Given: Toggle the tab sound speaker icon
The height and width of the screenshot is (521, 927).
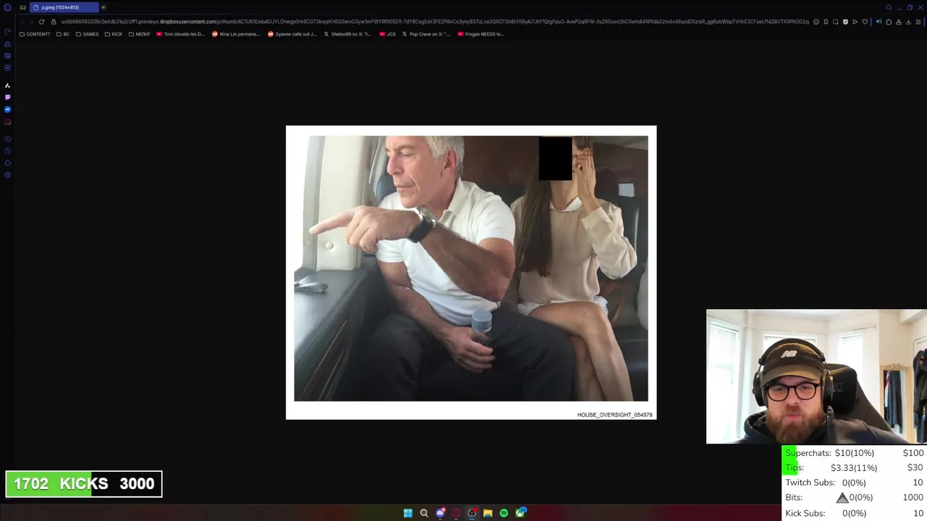Looking at the screenshot, I should 879,22.
